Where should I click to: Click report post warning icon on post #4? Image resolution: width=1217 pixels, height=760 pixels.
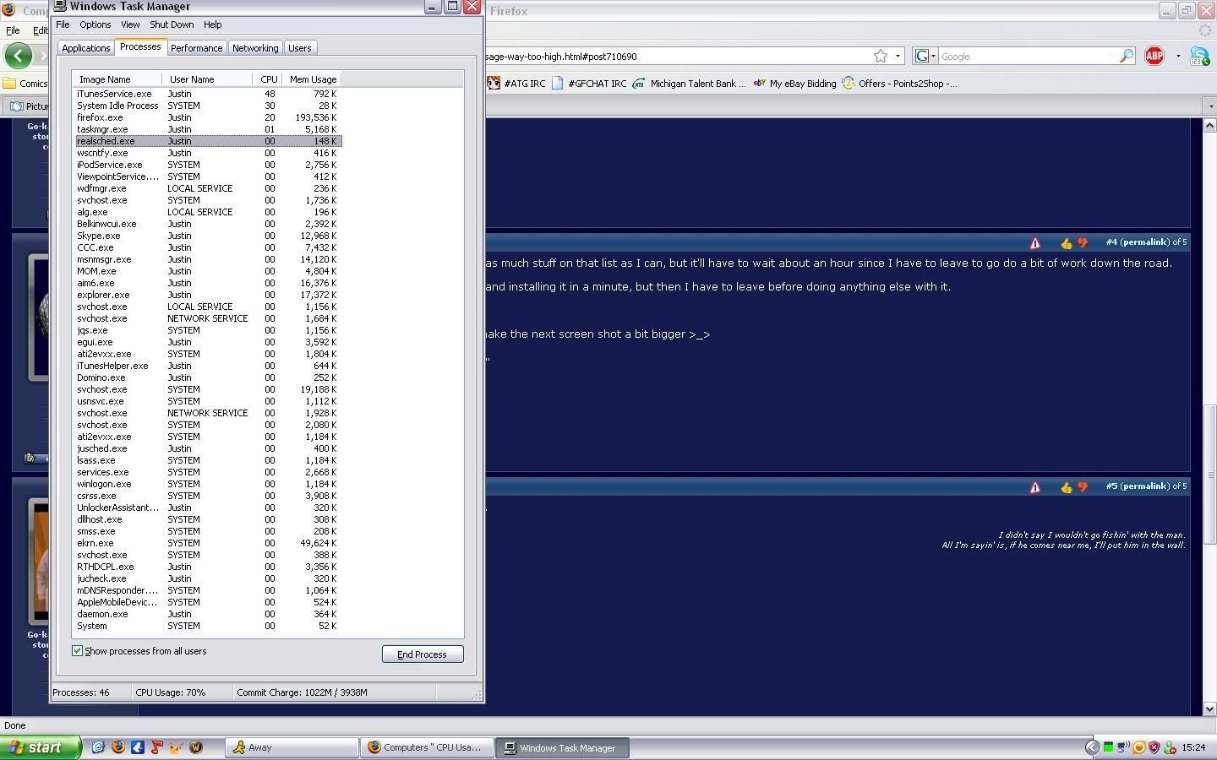1034,243
